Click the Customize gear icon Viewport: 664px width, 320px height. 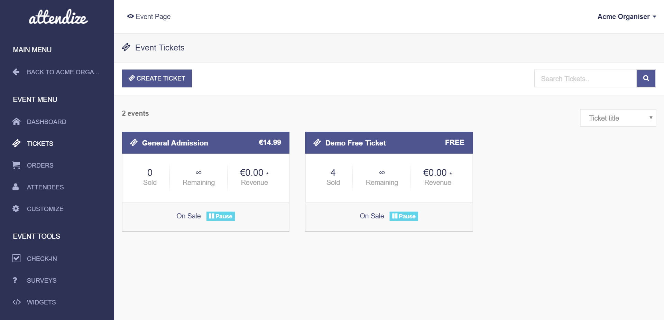(16, 209)
